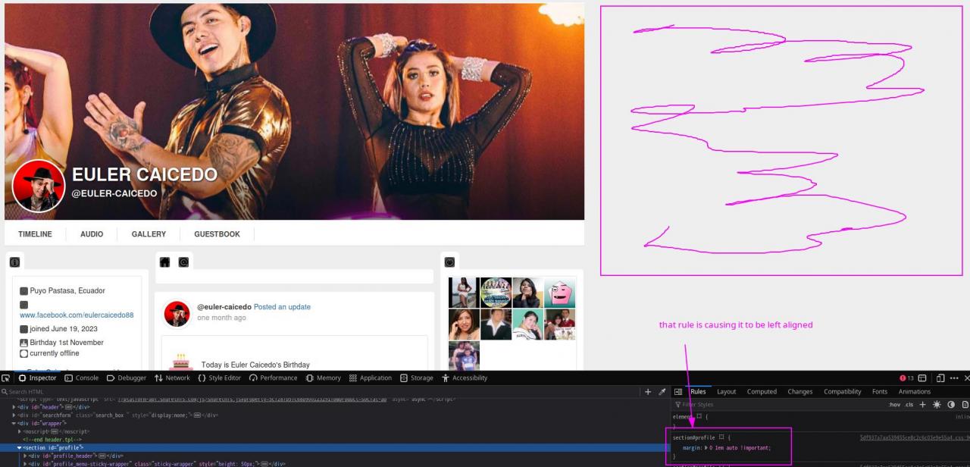Click the info icon on profile sidebar

[14, 262]
